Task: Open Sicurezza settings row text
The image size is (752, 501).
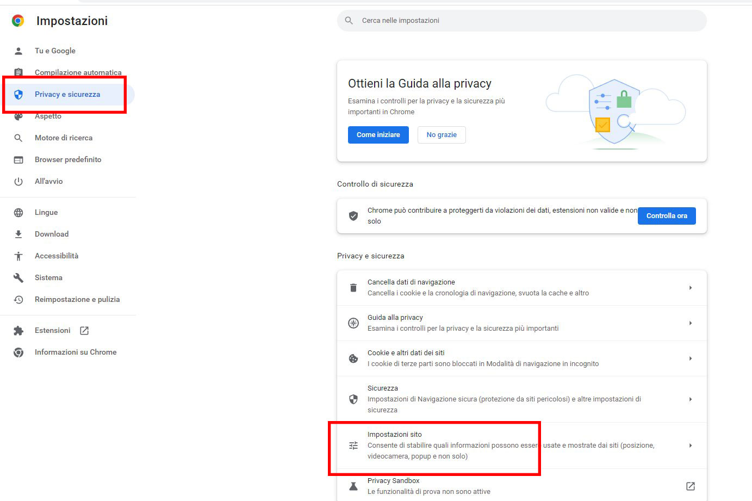Action: pos(504,399)
